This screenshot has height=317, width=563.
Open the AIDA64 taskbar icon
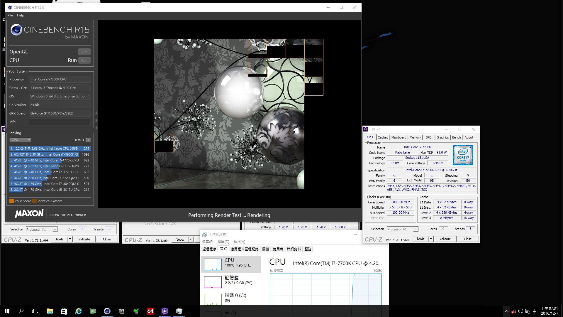pyautogui.click(x=150, y=311)
